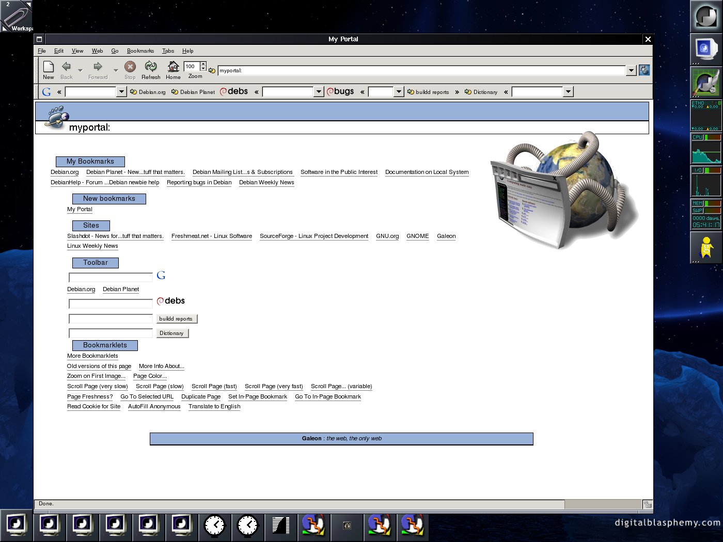
Task: Open the Go menu
Action: tap(115, 51)
